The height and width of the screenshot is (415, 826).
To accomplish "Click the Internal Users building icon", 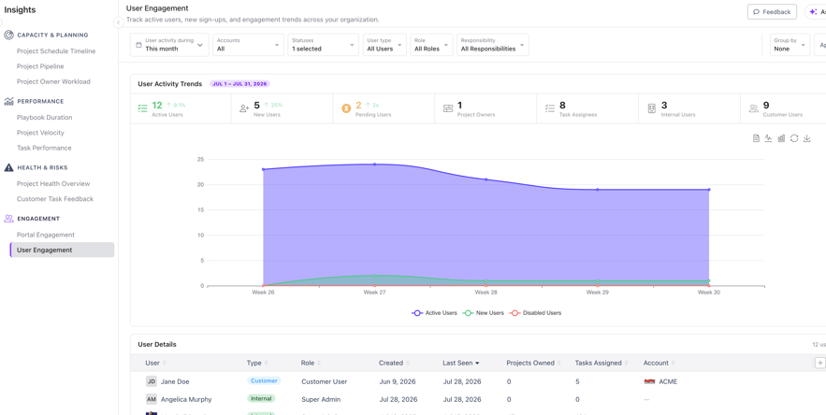I will click(652, 108).
